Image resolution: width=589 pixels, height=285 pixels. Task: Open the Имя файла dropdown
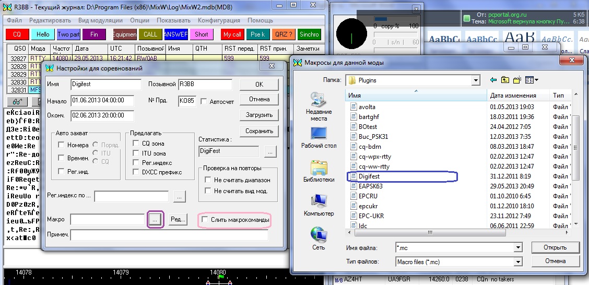coord(518,247)
